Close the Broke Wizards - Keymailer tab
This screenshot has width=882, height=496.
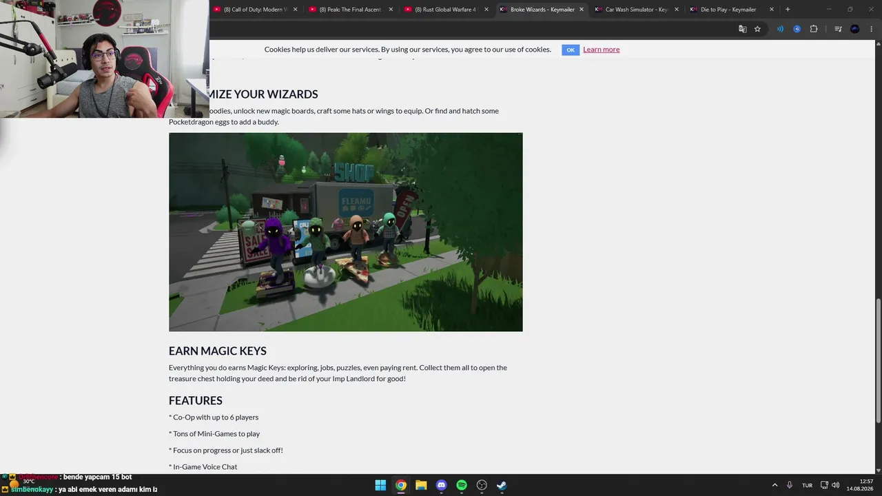pos(581,10)
